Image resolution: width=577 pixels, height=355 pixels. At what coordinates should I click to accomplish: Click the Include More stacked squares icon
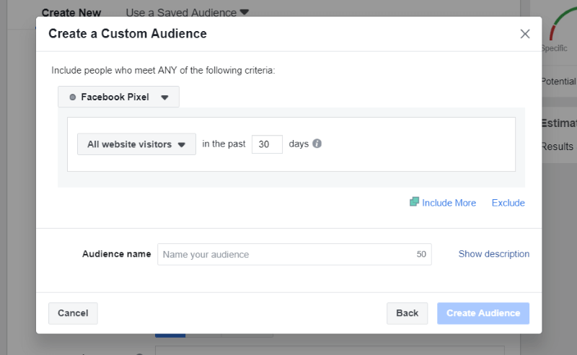click(414, 202)
